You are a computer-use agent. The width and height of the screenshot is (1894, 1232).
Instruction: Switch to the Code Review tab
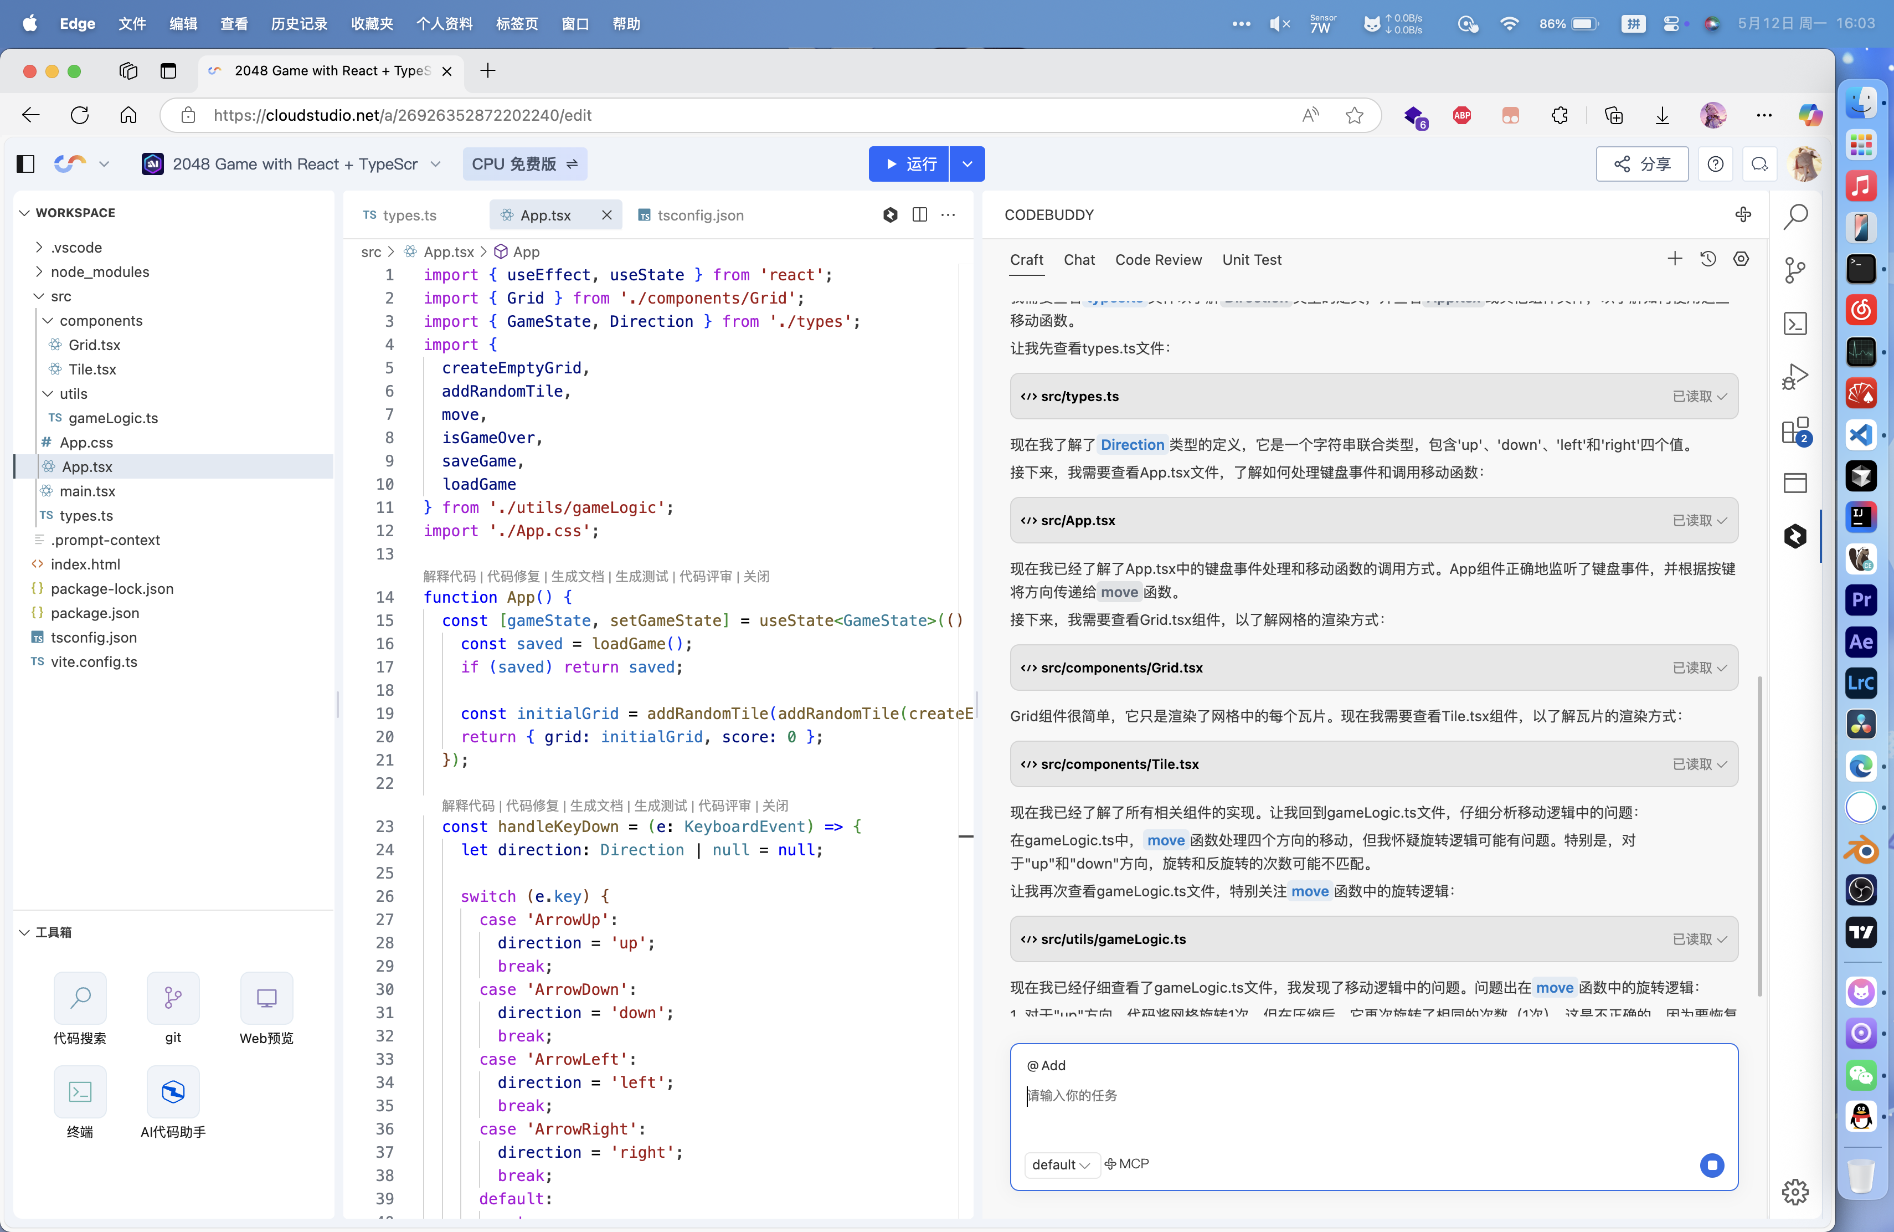1158,260
